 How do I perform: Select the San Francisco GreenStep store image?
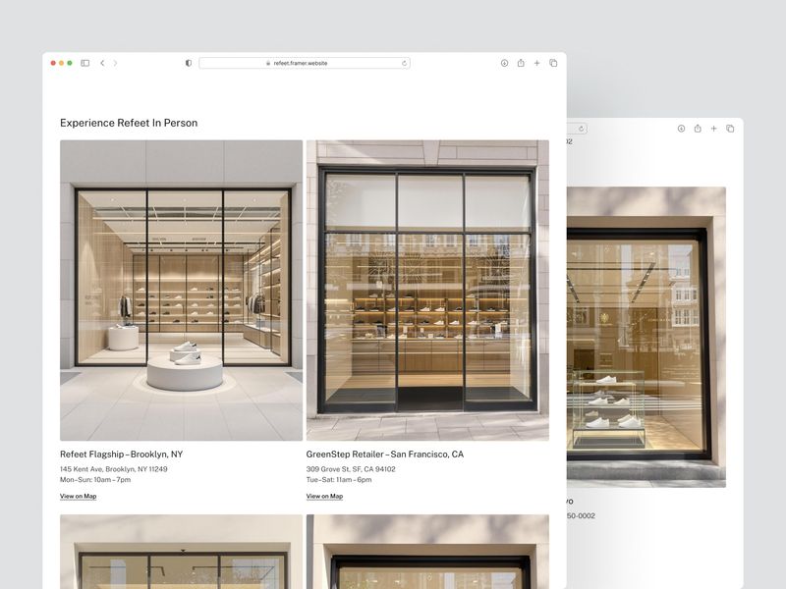click(427, 290)
